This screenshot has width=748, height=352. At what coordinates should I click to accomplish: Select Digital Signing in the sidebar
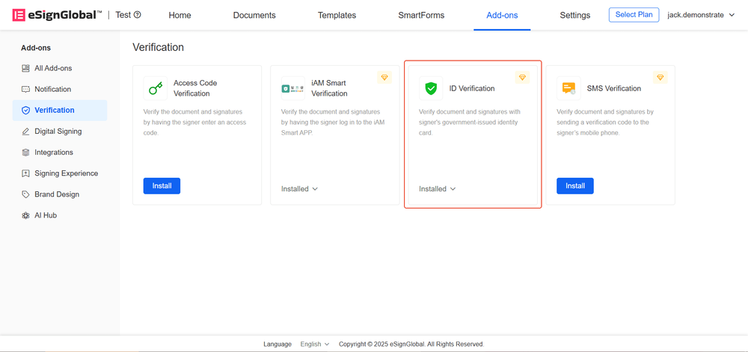[x=58, y=132]
